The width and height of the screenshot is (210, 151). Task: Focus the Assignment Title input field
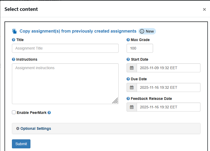click(65, 48)
